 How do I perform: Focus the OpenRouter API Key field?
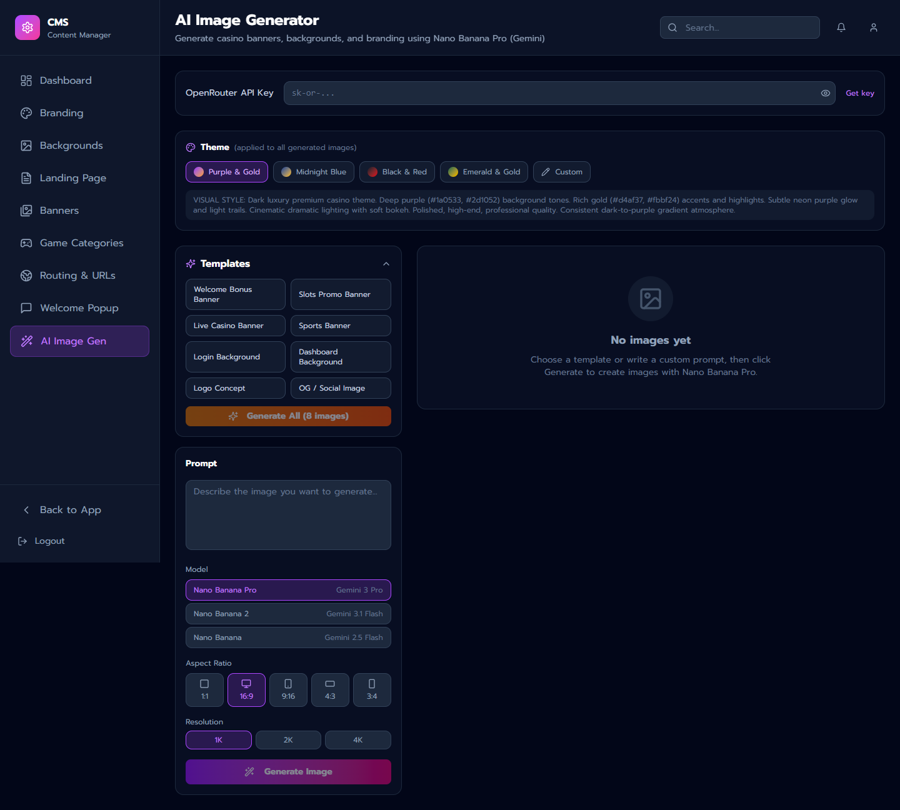pyautogui.click(x=559, y=93)
